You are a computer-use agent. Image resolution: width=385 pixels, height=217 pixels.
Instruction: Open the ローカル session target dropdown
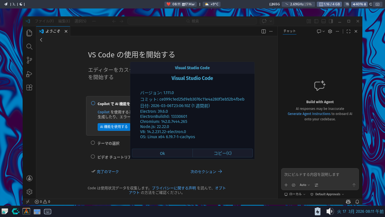(x=295, y=194)
